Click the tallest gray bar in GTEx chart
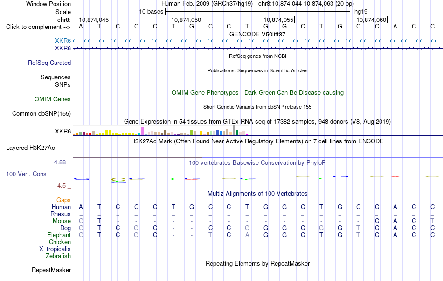 click(x=234, y=130)
